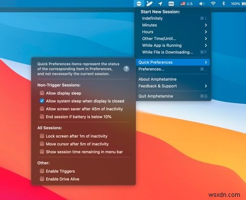Tick the Enable Drive Alive checkbox
The image size is (246, 200).
tap(42, 179)
